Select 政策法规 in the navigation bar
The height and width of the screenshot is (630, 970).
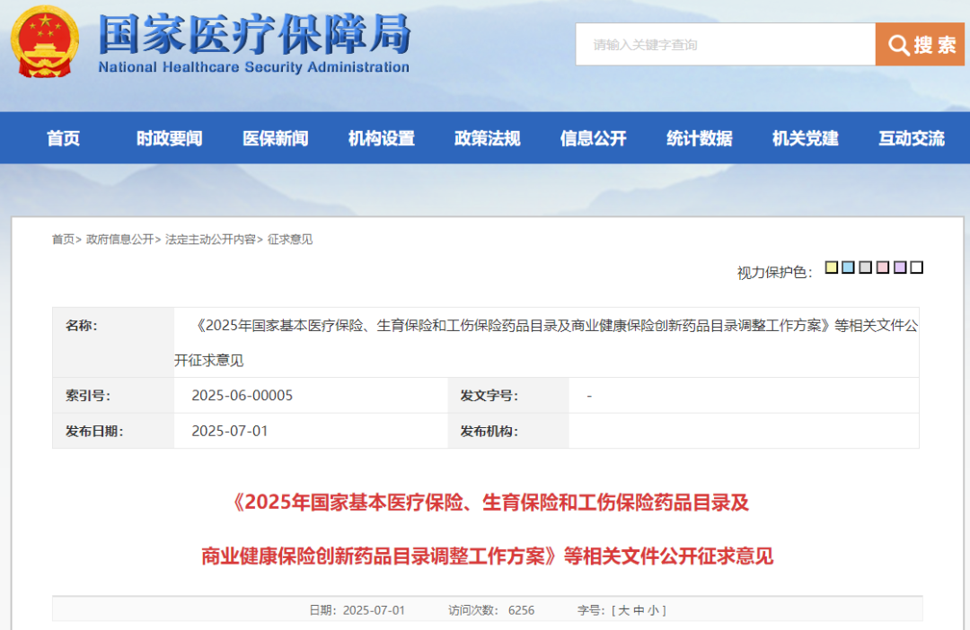pyautogui.click(x=487, y=138)
